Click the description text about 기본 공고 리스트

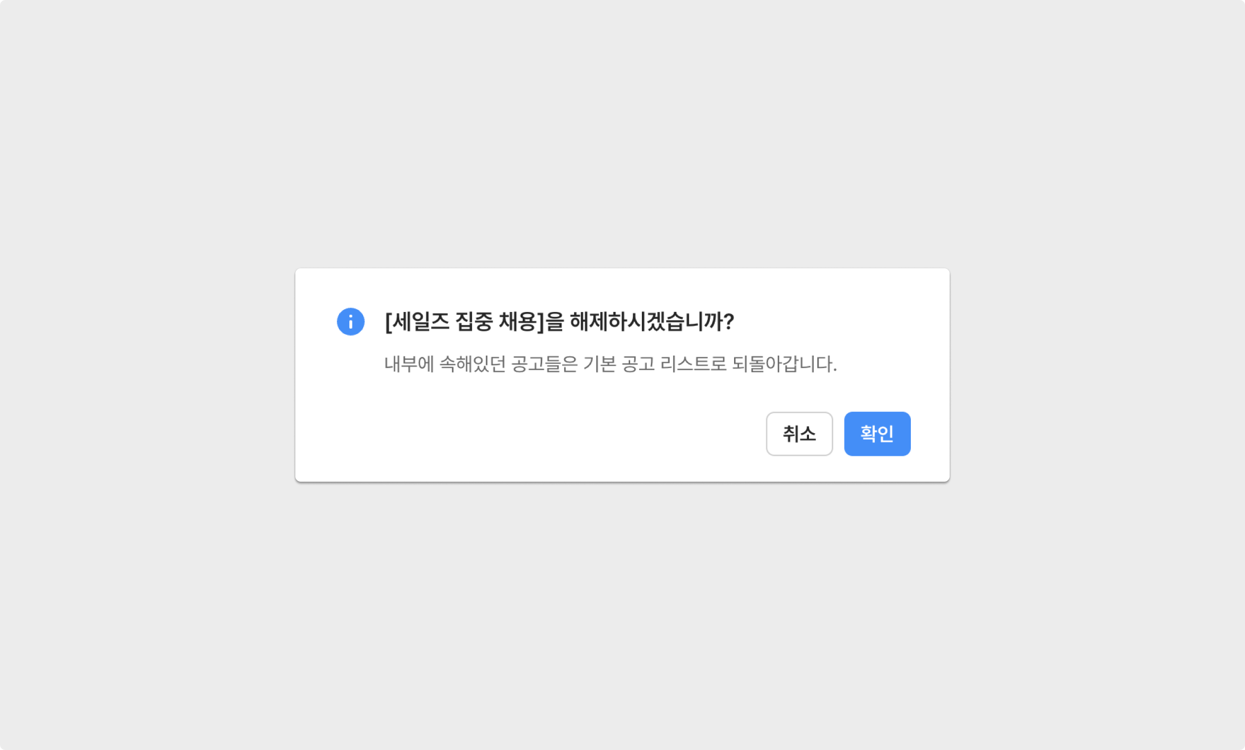[x=610, y=364]
